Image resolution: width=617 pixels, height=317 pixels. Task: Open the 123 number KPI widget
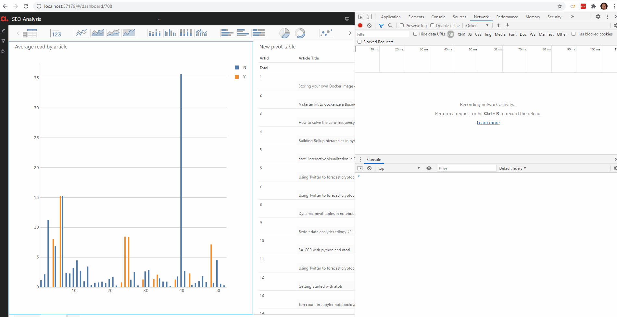(x=56, y=33)
